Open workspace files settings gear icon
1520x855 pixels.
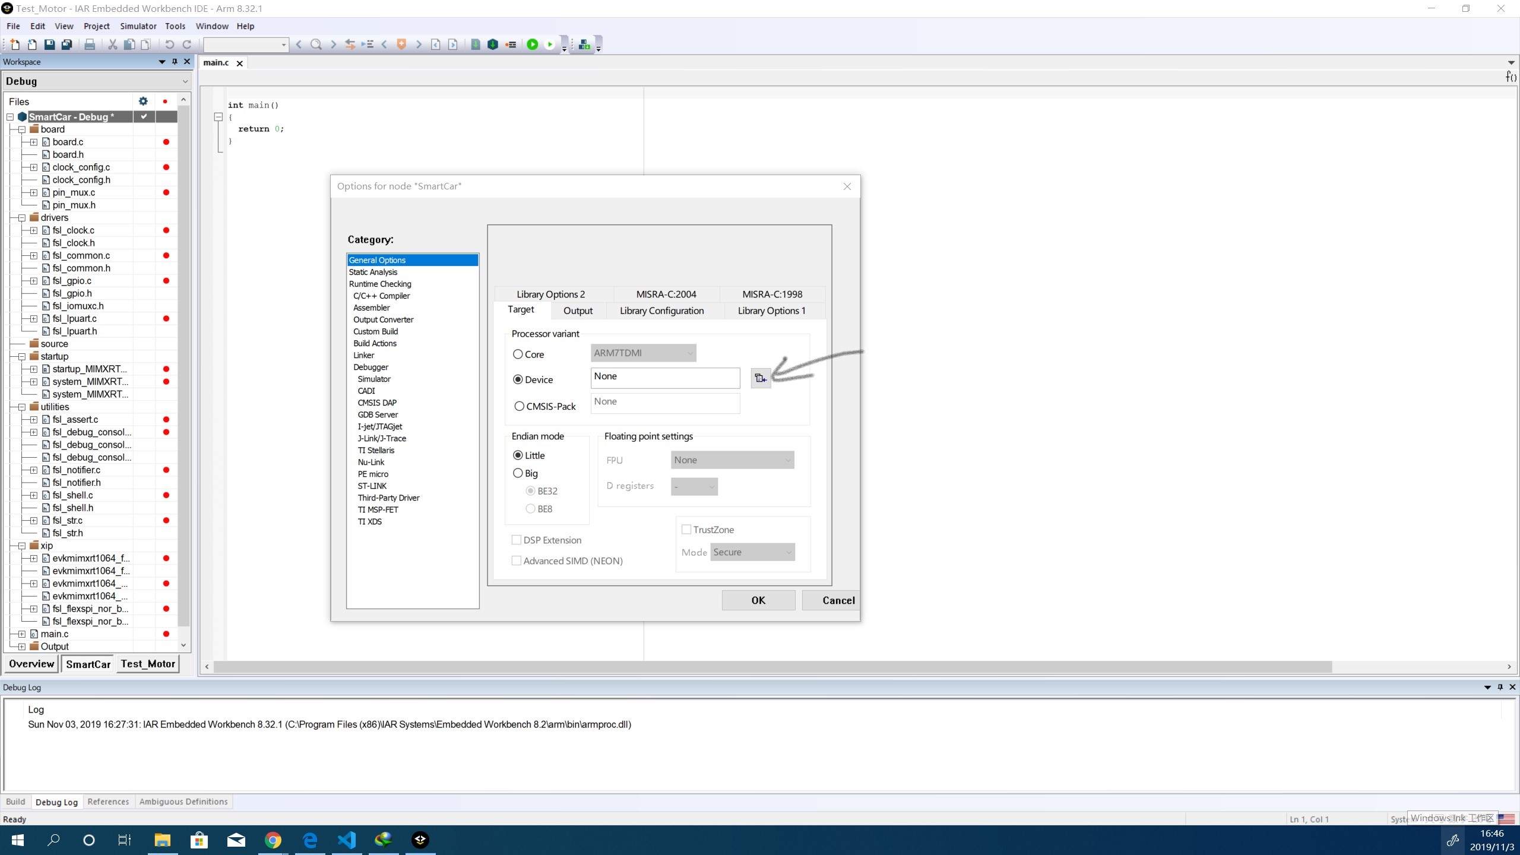tap(142, 101)
